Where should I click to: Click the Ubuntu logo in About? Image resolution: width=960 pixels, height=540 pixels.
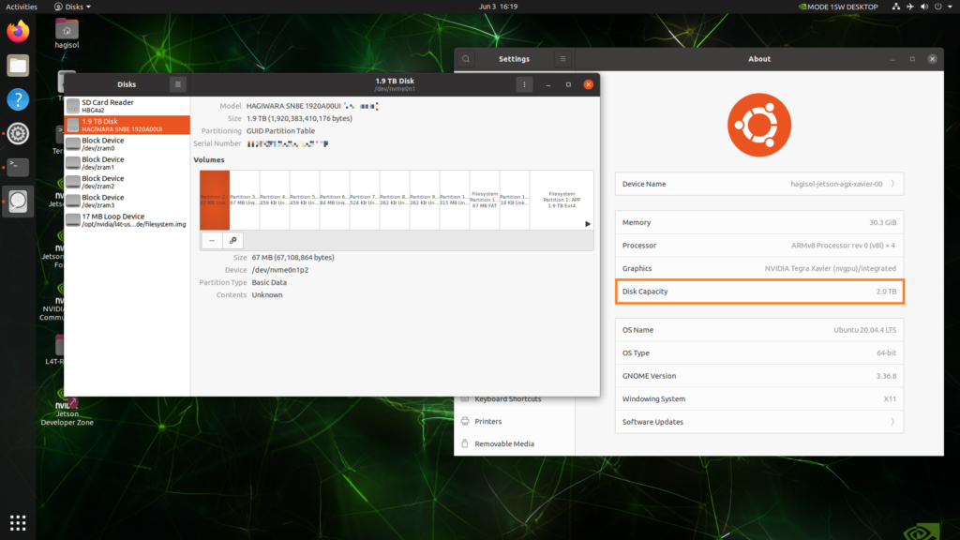[x=759, y=125]
